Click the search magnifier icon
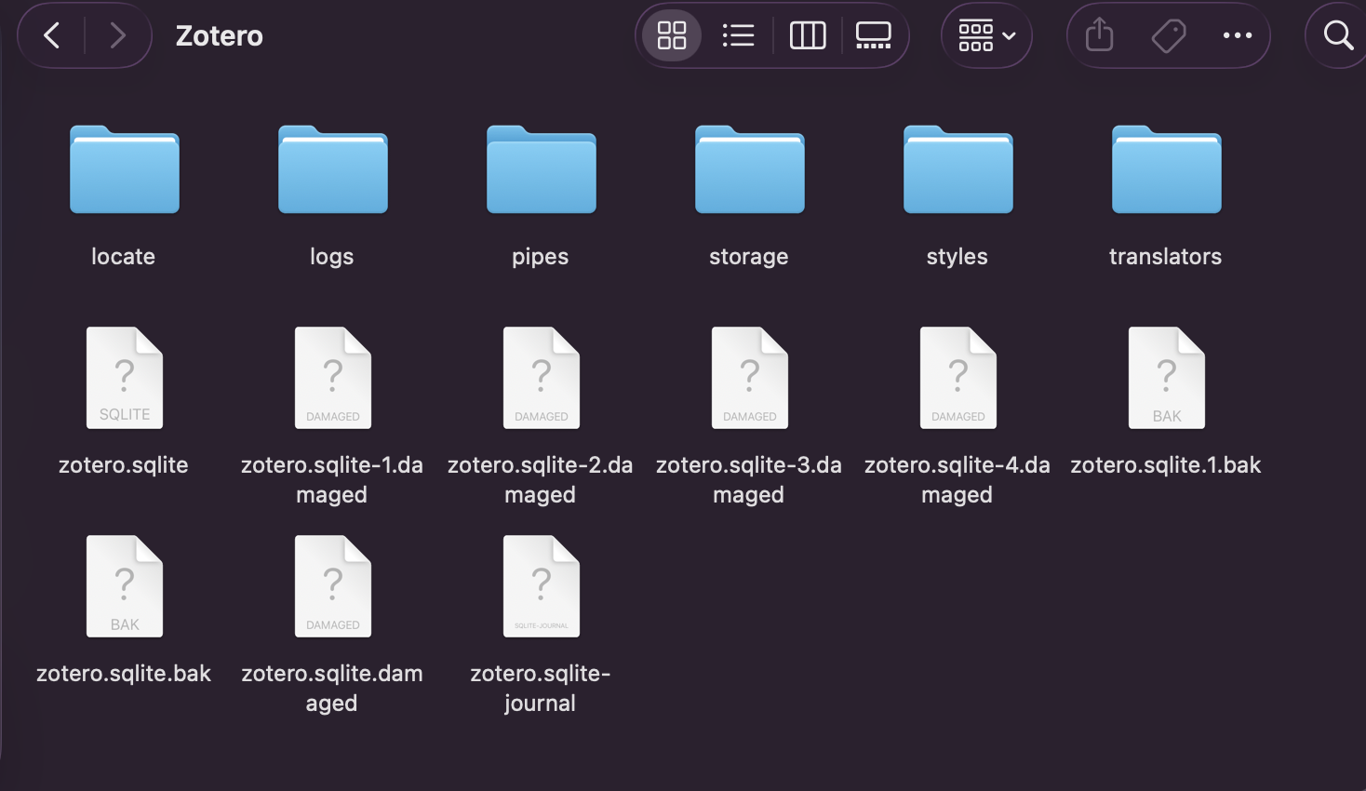The image size is (1366, 791). [x=1338, y=36]
